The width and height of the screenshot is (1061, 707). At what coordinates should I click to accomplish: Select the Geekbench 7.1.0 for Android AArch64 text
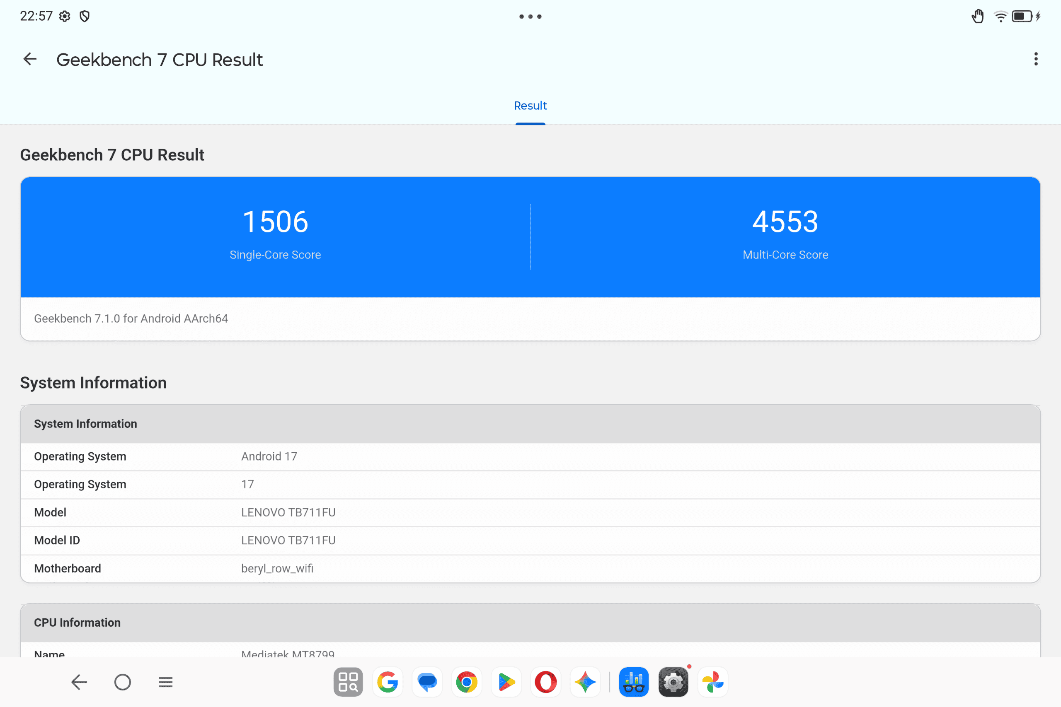131,319
